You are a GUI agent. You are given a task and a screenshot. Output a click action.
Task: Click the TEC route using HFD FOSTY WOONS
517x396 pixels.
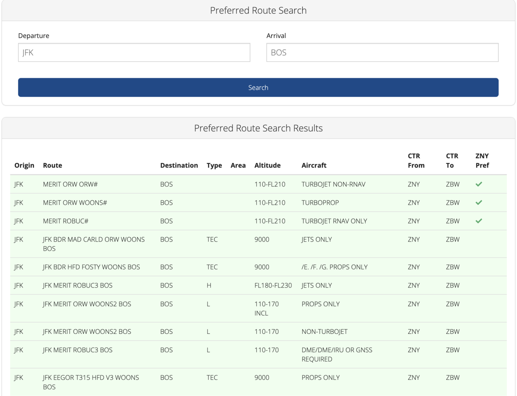point(91,267)
